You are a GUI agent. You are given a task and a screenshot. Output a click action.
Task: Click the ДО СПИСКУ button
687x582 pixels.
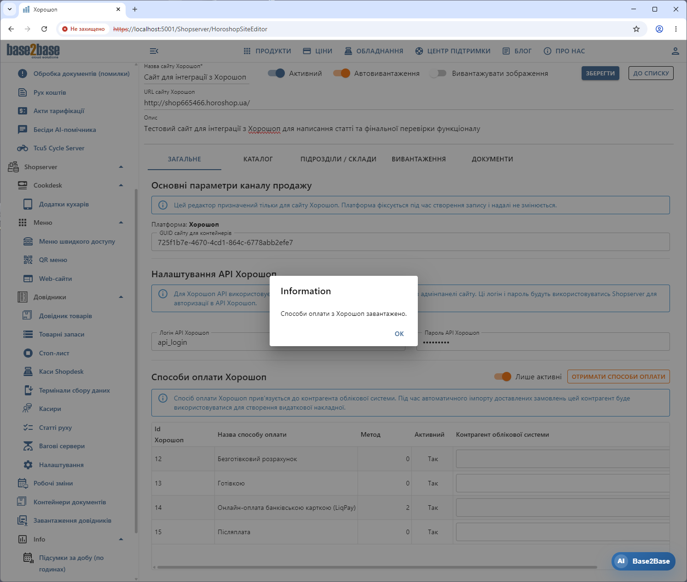click(x=651, y=73)
